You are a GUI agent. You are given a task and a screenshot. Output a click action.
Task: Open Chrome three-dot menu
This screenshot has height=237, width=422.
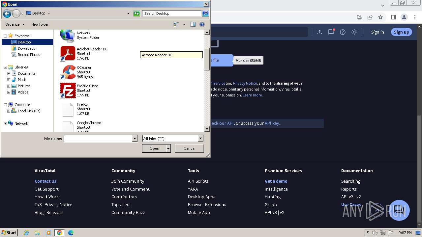pyautogui.click(x=415, y=17)
